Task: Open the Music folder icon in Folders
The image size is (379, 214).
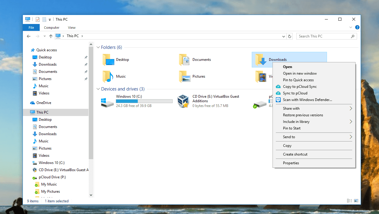Action: (108, 76)
